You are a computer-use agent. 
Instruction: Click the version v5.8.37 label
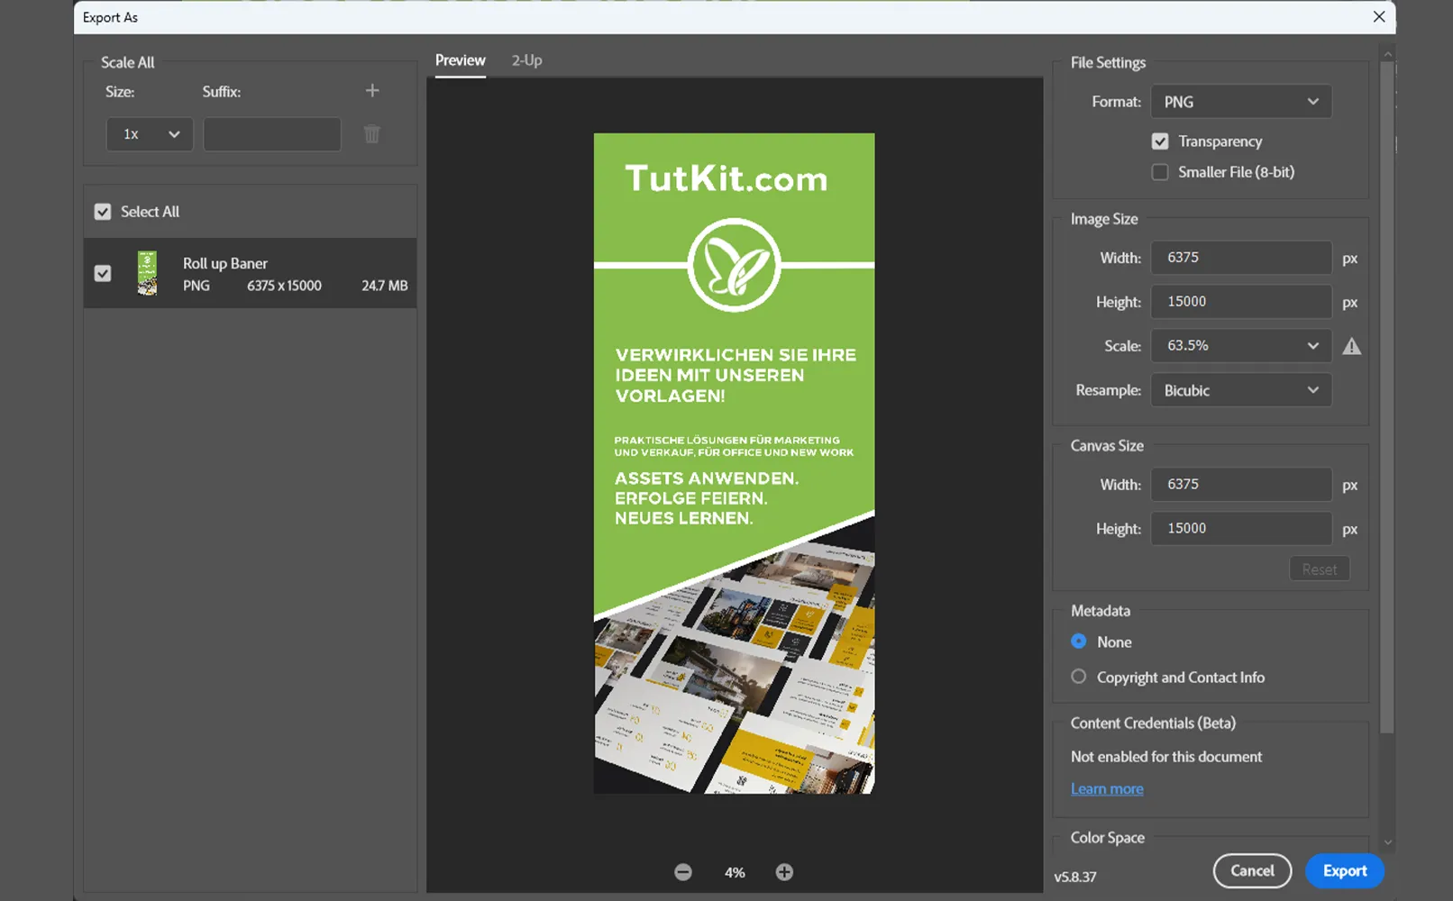(1075, 877)
